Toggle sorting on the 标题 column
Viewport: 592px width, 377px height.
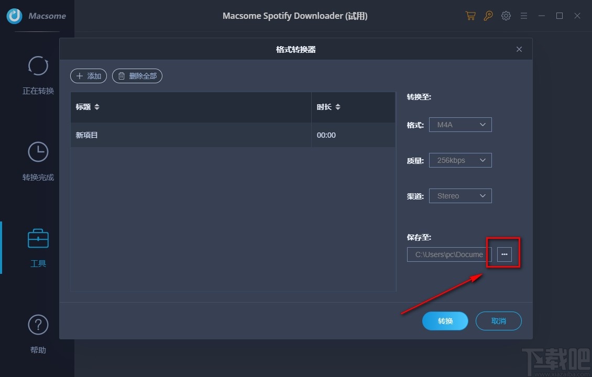[87, 106]
